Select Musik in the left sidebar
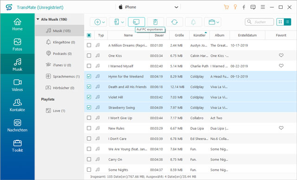The image size is (297, 180). pos(17,65)
